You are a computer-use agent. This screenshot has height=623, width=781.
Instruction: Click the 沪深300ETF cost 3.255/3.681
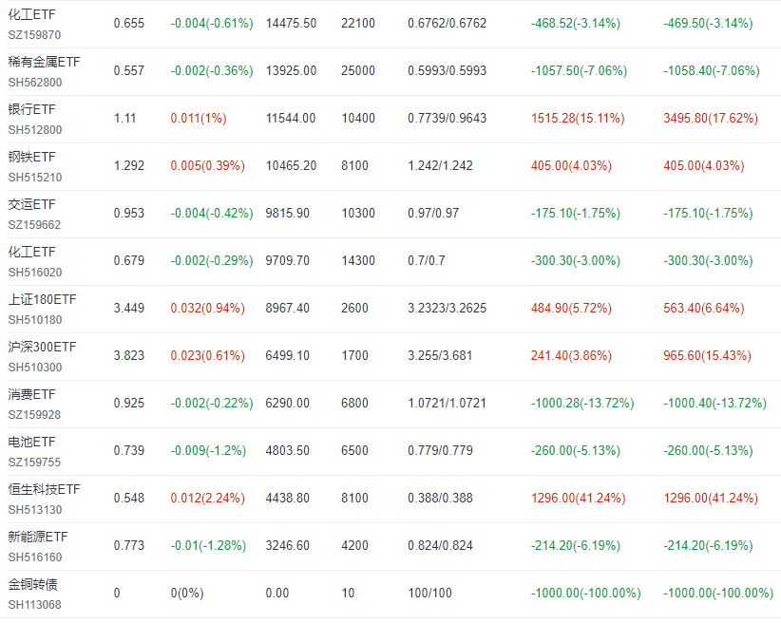click(x=440, y=356)
